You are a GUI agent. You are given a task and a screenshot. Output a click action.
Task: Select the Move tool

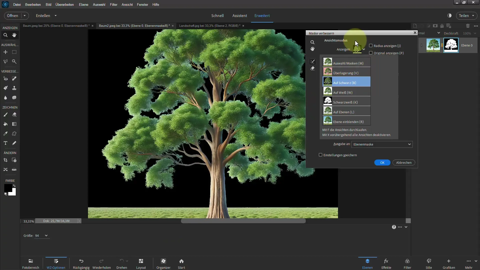pyautogui.click(x=5, y=52)
